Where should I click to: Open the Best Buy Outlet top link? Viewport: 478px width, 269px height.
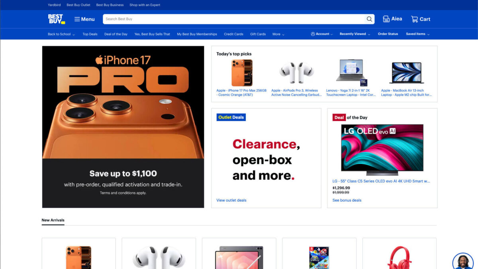(x=78, y=5)
